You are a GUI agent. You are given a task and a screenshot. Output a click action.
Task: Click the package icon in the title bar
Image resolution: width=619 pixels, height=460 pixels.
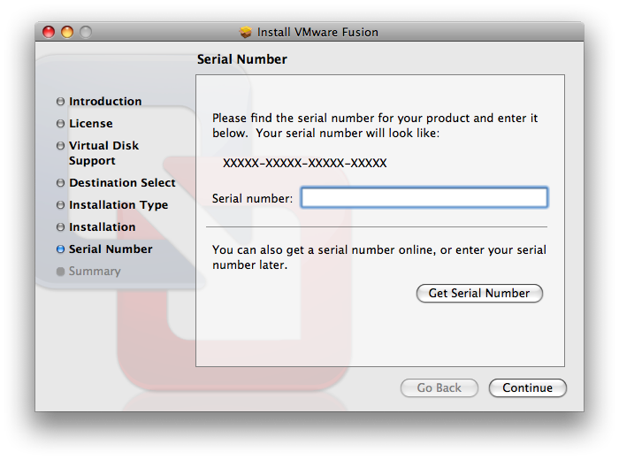[x=246, y=32]
